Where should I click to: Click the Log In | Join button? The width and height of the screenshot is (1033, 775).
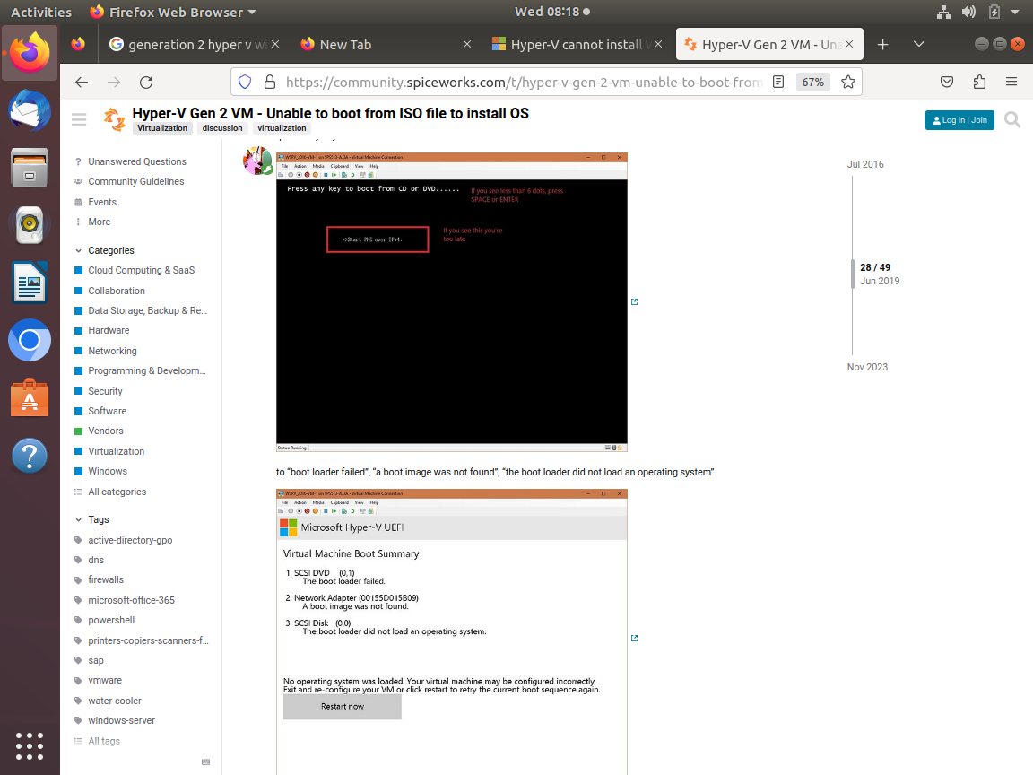pyautogui.click(x=959, y=120)
